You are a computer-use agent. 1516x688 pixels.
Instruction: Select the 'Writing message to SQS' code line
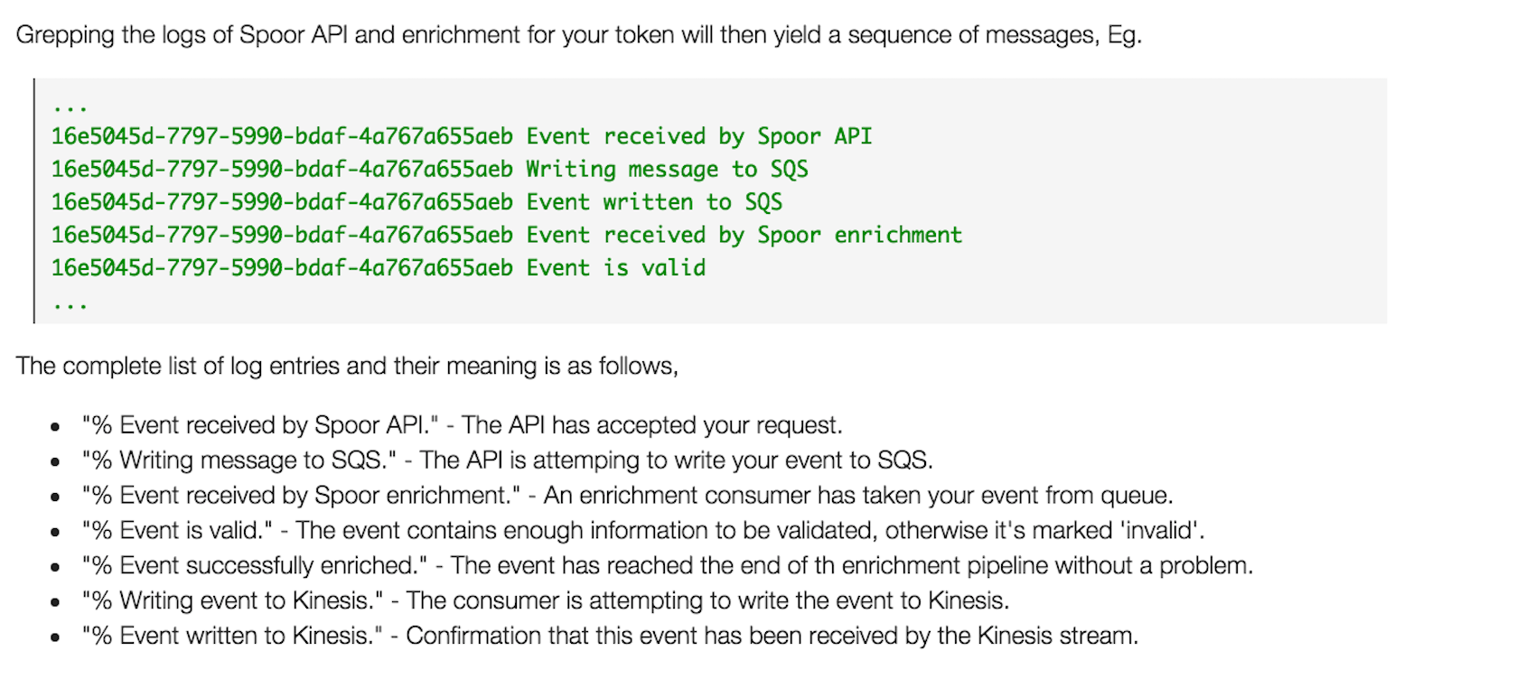(x=430, y=169)
